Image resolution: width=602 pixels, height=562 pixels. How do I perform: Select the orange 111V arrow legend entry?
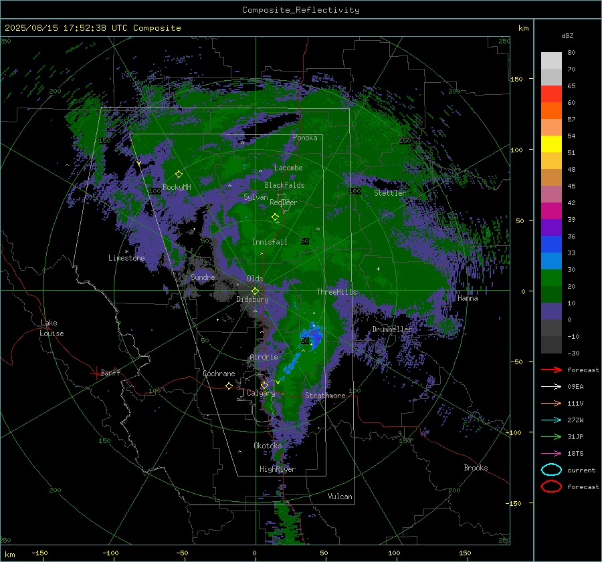(551, 403)
